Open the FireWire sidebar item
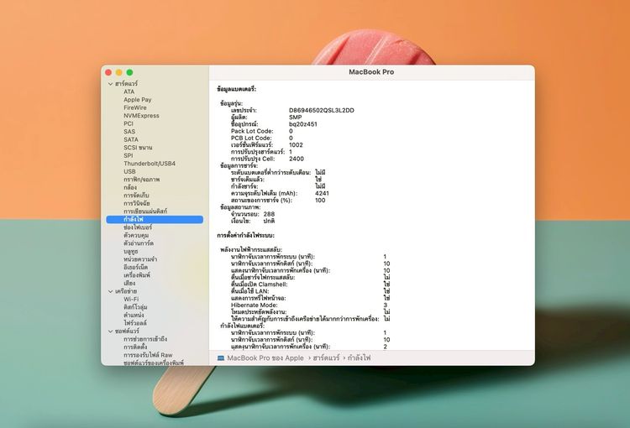This screenshot has height=428, width=630. pos(135,107)
